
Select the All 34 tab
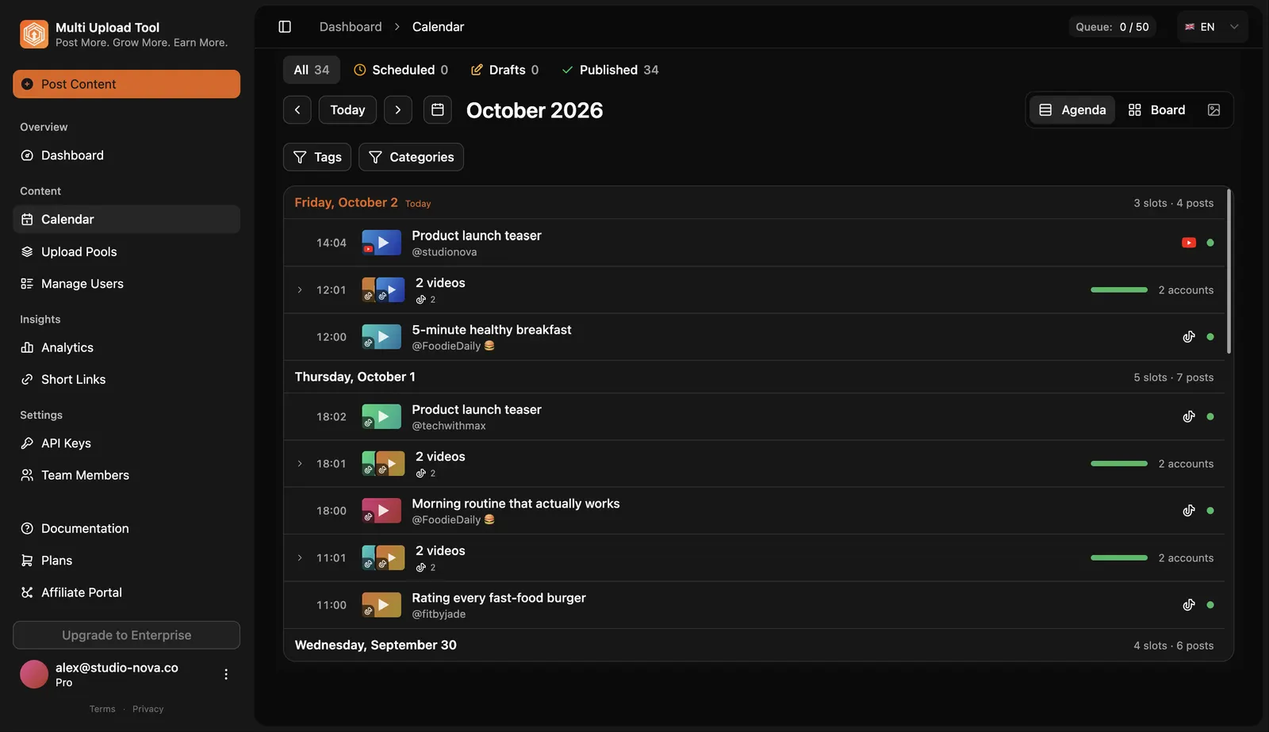click(x=312, y=70)
